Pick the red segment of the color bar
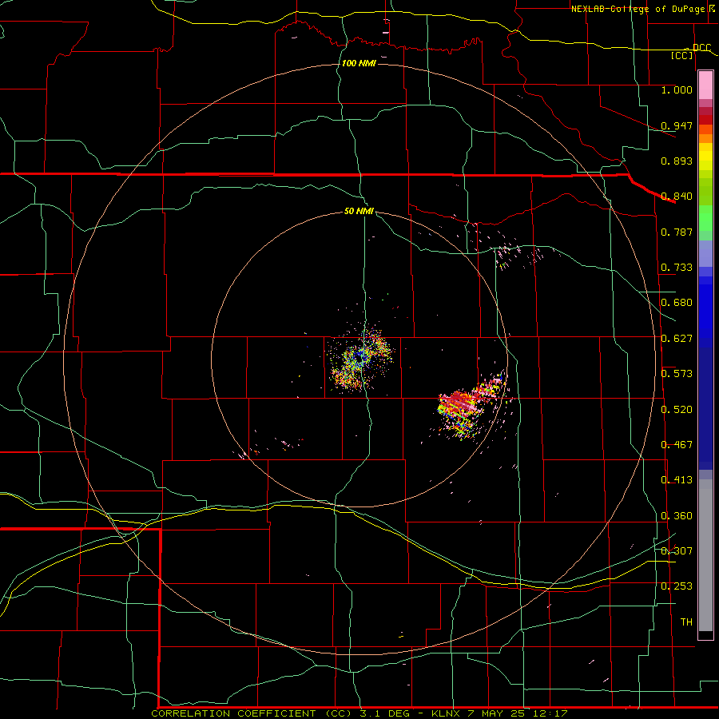The width and height of the screenshot is (719, 719). click(x=705, y=120)
